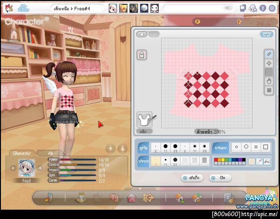Screen dimensions: 280x219
Task: Select pen size 11 option
Action: click(x=166, y=161)
